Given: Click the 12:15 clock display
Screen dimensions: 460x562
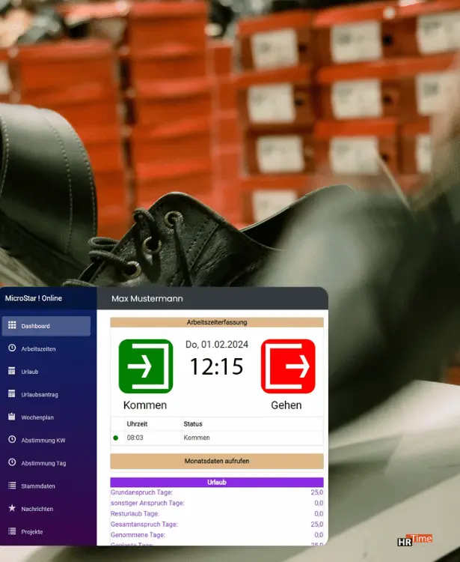Looking at the screenshot, I should pos(217,366).
